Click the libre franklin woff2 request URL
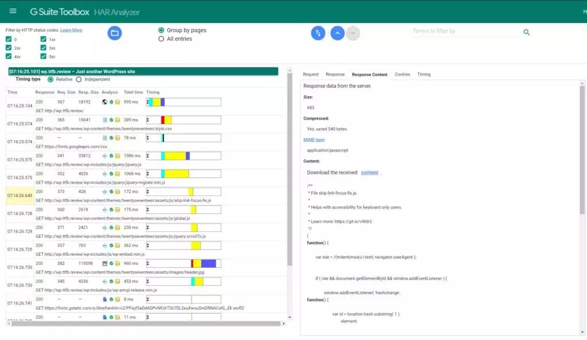587x340 pixels. click(140, 308)
